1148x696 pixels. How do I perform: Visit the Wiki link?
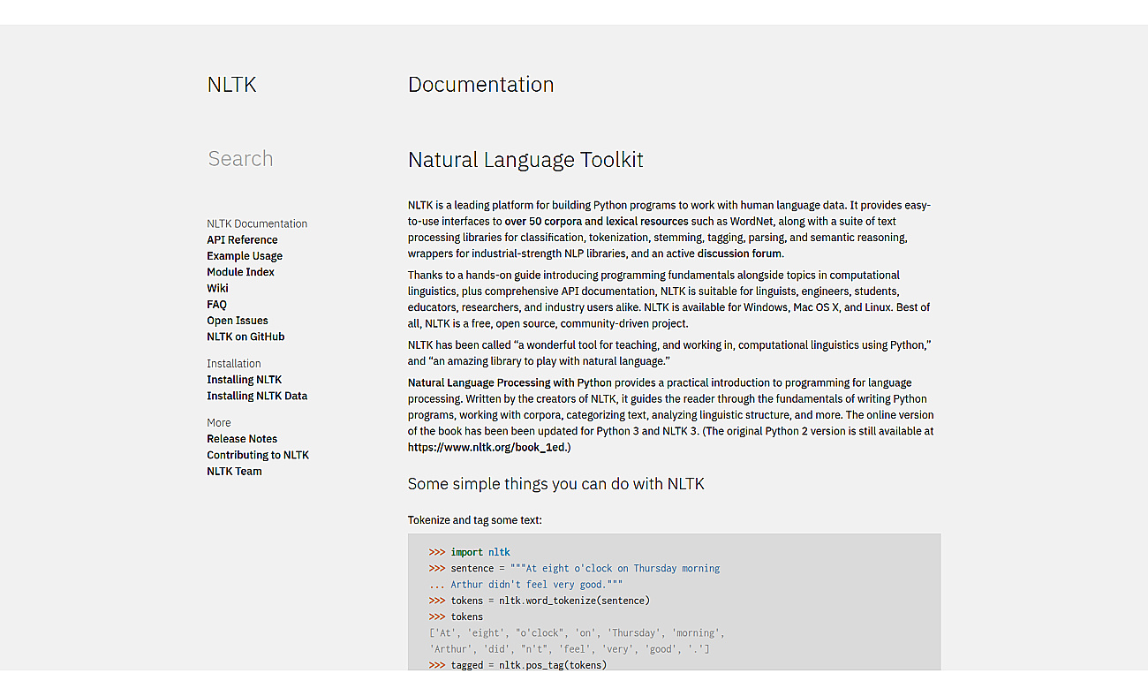click(x=217, y=288)
